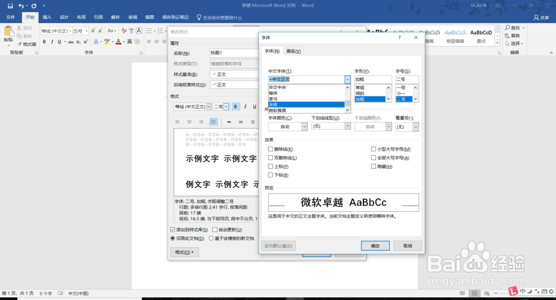This screenshot has height=300, width=556.
Task: Click the Clear Formatting eraser icon
Action: (x=124, y=31)
